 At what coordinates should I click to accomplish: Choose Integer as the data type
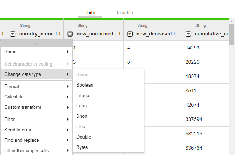[x=83, y=96]
